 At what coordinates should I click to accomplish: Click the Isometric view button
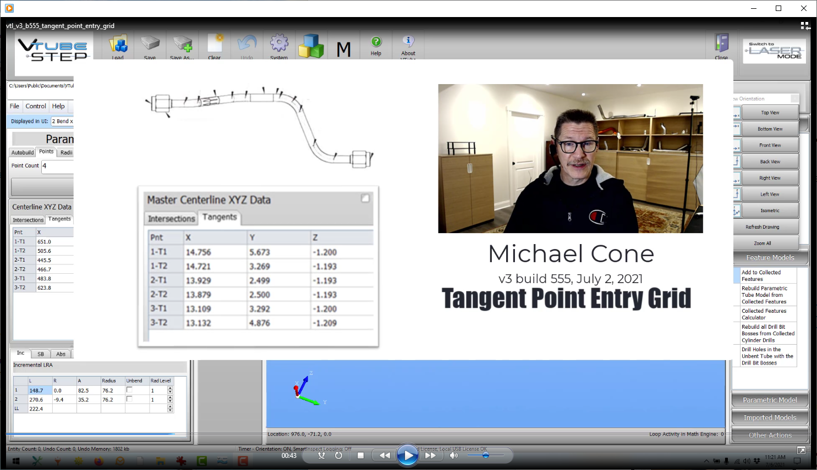pyautogui.click(x=770, y=211)
